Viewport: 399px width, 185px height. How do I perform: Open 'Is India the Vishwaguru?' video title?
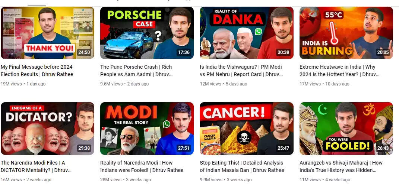pos(241,71)
